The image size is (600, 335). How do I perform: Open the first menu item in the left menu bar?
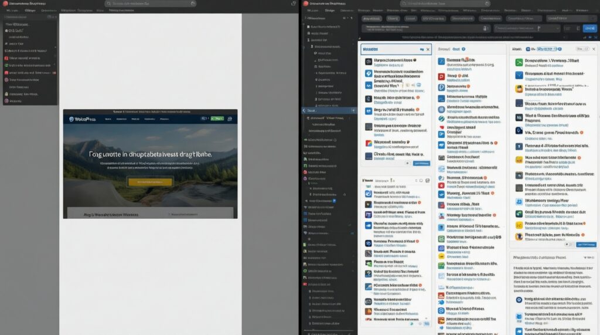12,11
